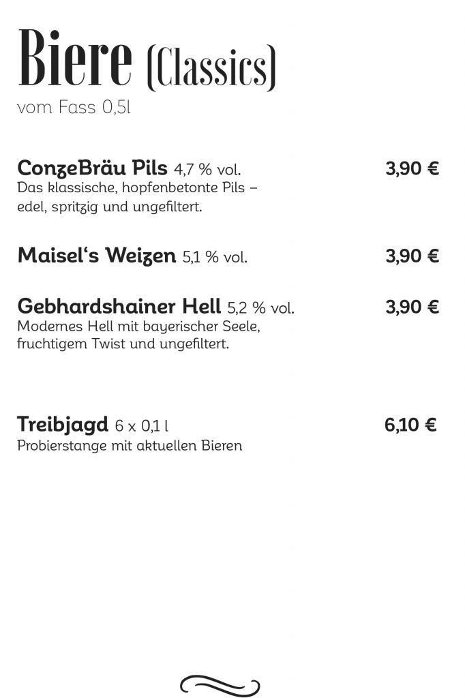Click the 4,7 % vol. label
The image size is (465, 698).
pos(207,170)
